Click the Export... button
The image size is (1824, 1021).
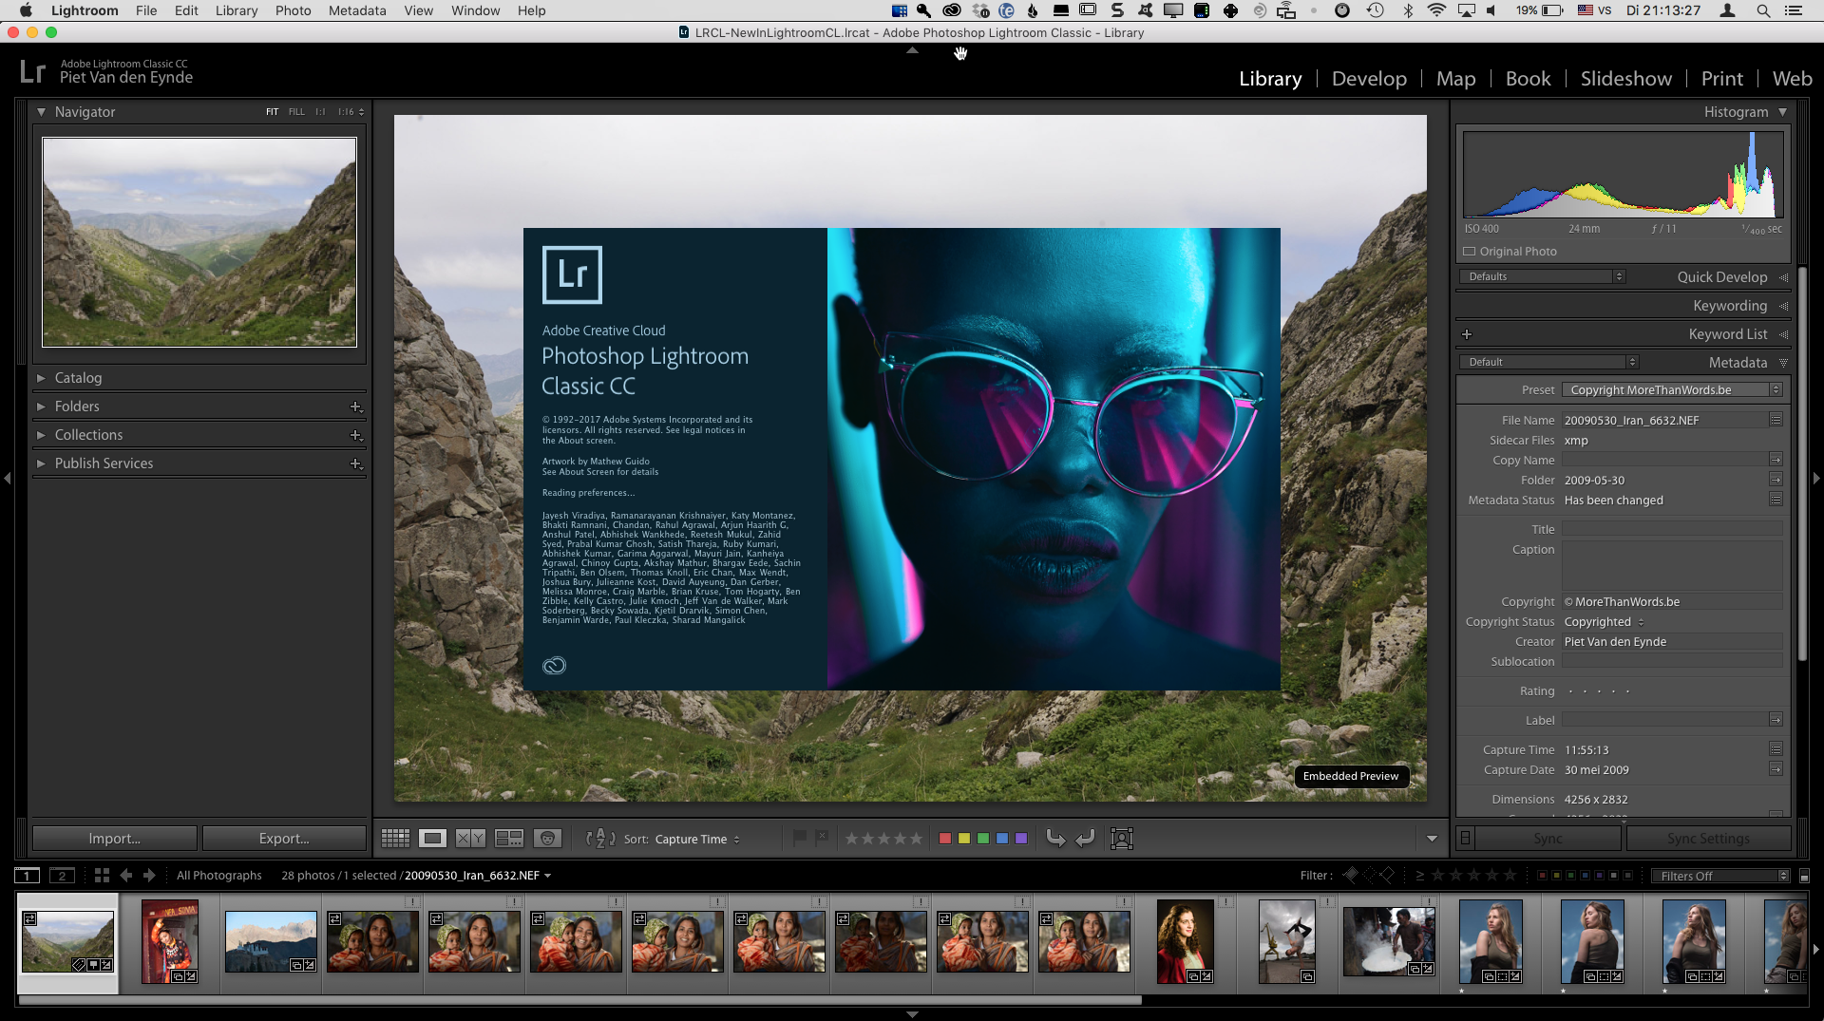(x=284, y=839)
